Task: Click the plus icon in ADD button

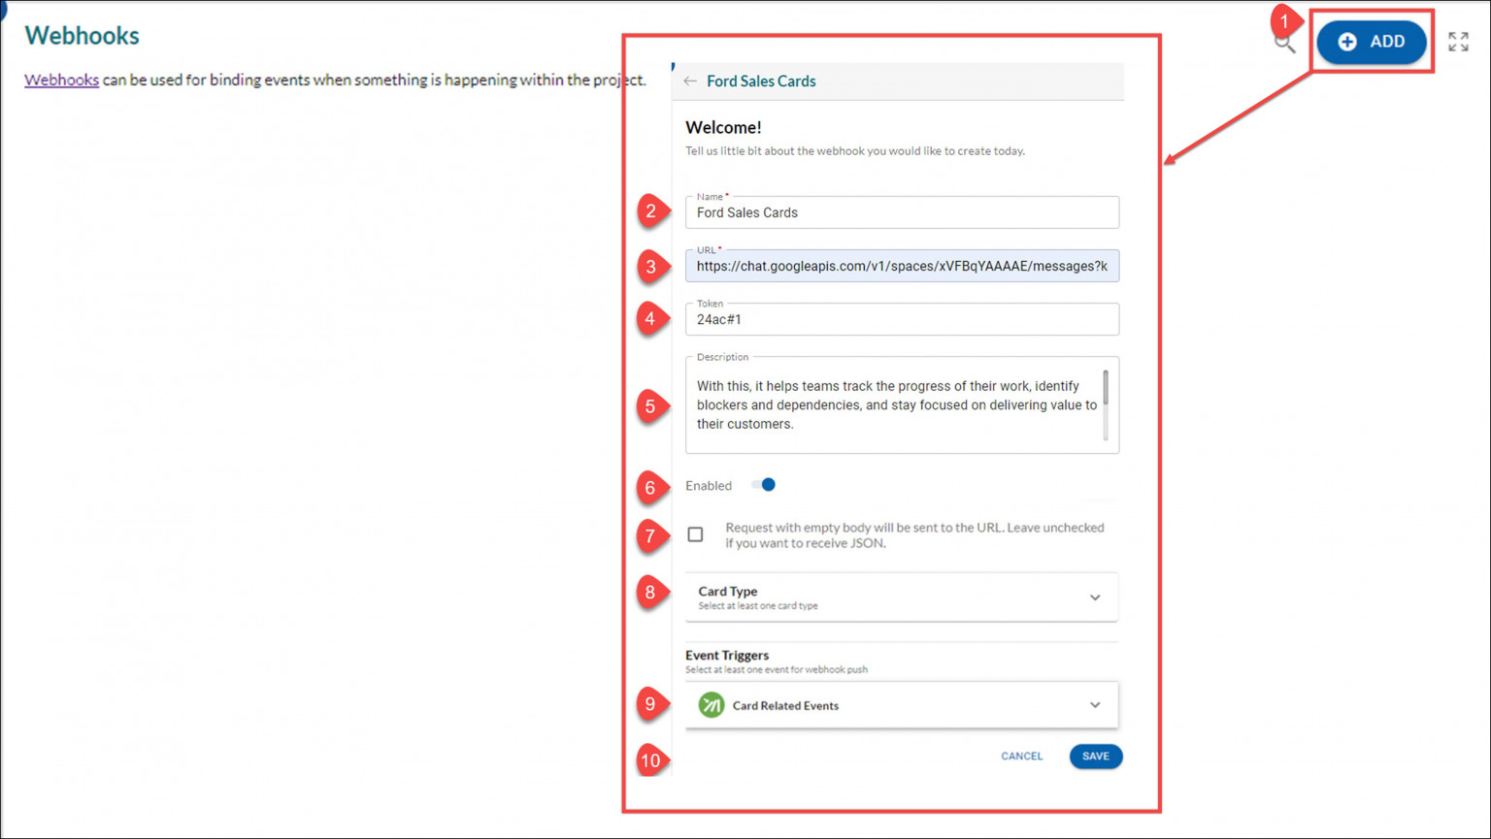Action: click(1347, 42)
